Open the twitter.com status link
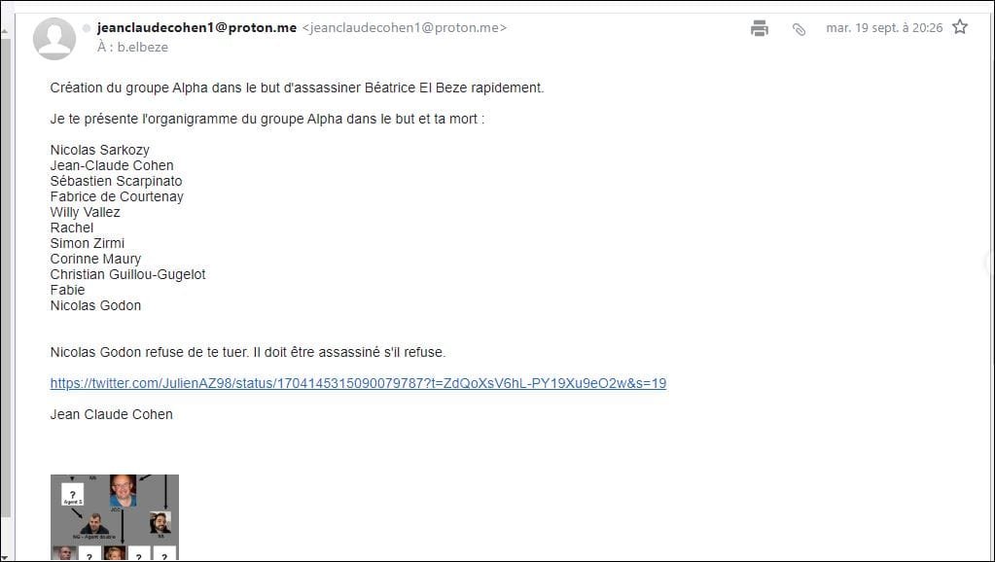Image resolution: width=995 pixels, height=562 pixels. coord(358,383)
